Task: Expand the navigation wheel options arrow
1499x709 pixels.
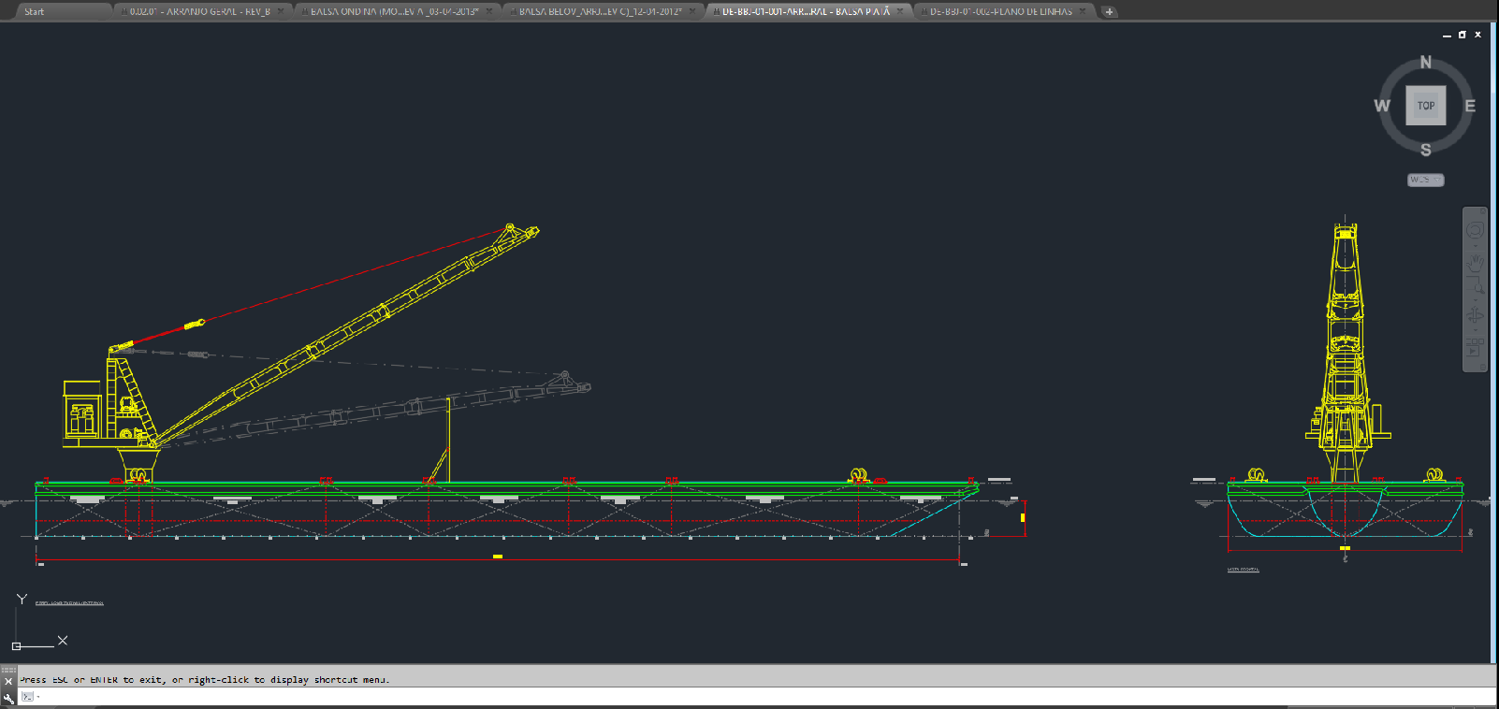Action: (x=1475, y=245)
